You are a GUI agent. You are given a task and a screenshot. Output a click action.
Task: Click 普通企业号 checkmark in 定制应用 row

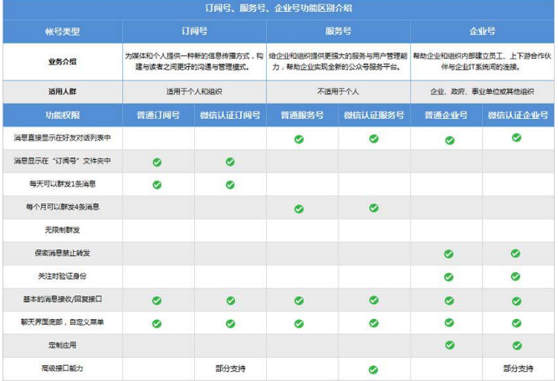click(x=450, y=345)
